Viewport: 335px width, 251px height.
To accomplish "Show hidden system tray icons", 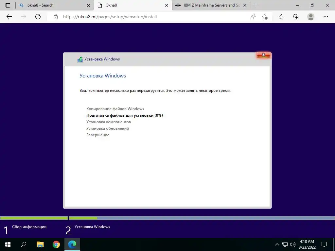I will [277, 244].
